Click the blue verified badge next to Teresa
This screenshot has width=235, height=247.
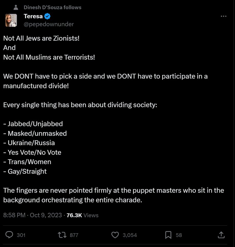coord(47,16)
